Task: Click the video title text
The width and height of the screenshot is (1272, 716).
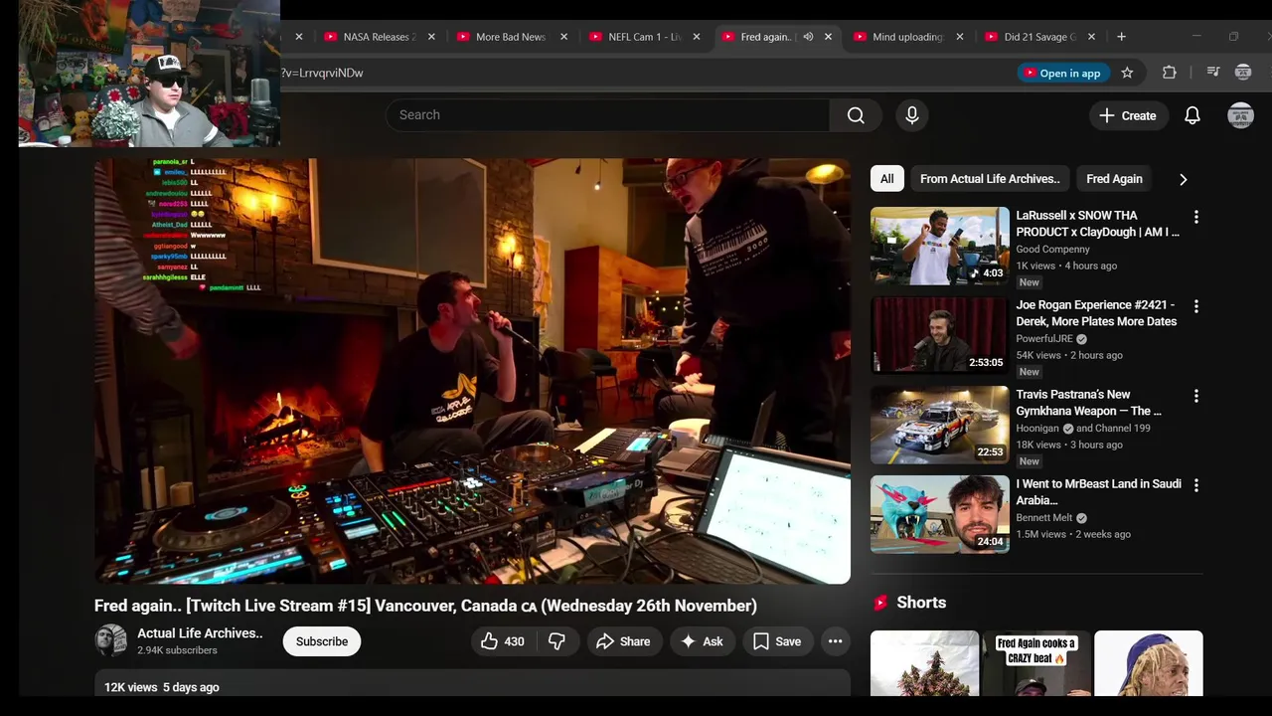Action: tap(425, 606)
